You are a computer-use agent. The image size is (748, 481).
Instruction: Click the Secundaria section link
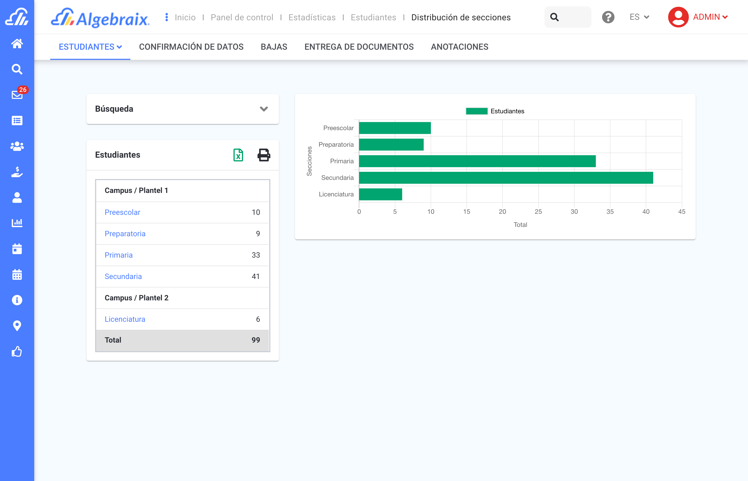(123, 276)
